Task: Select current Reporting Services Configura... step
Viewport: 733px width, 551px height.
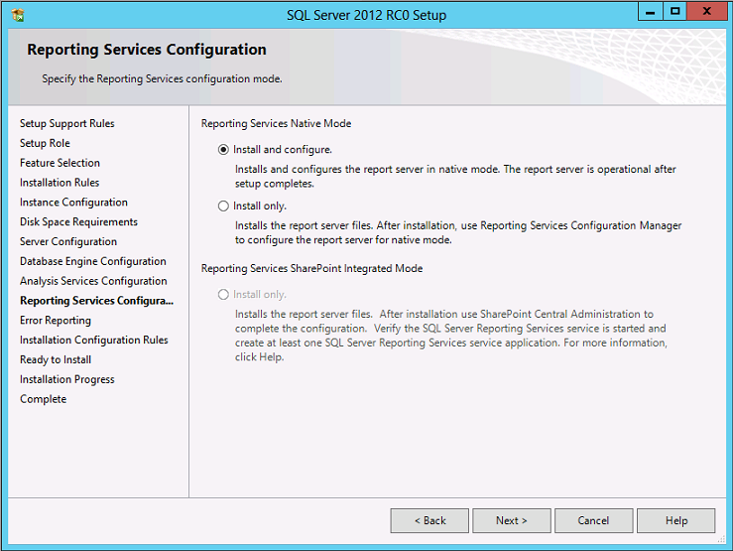Action: [97, 300]
